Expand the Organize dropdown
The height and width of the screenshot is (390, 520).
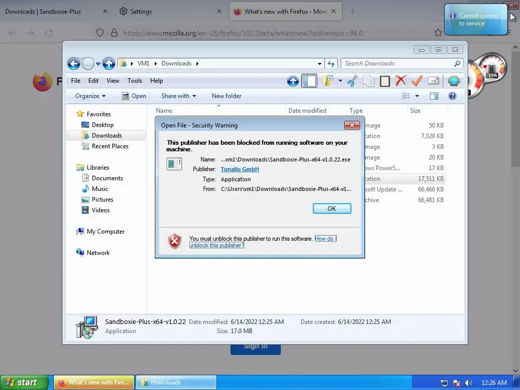click(90, 96)
